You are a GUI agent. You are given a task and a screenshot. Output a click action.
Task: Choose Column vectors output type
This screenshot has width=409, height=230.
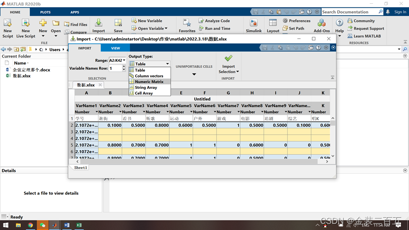(150, 76)
